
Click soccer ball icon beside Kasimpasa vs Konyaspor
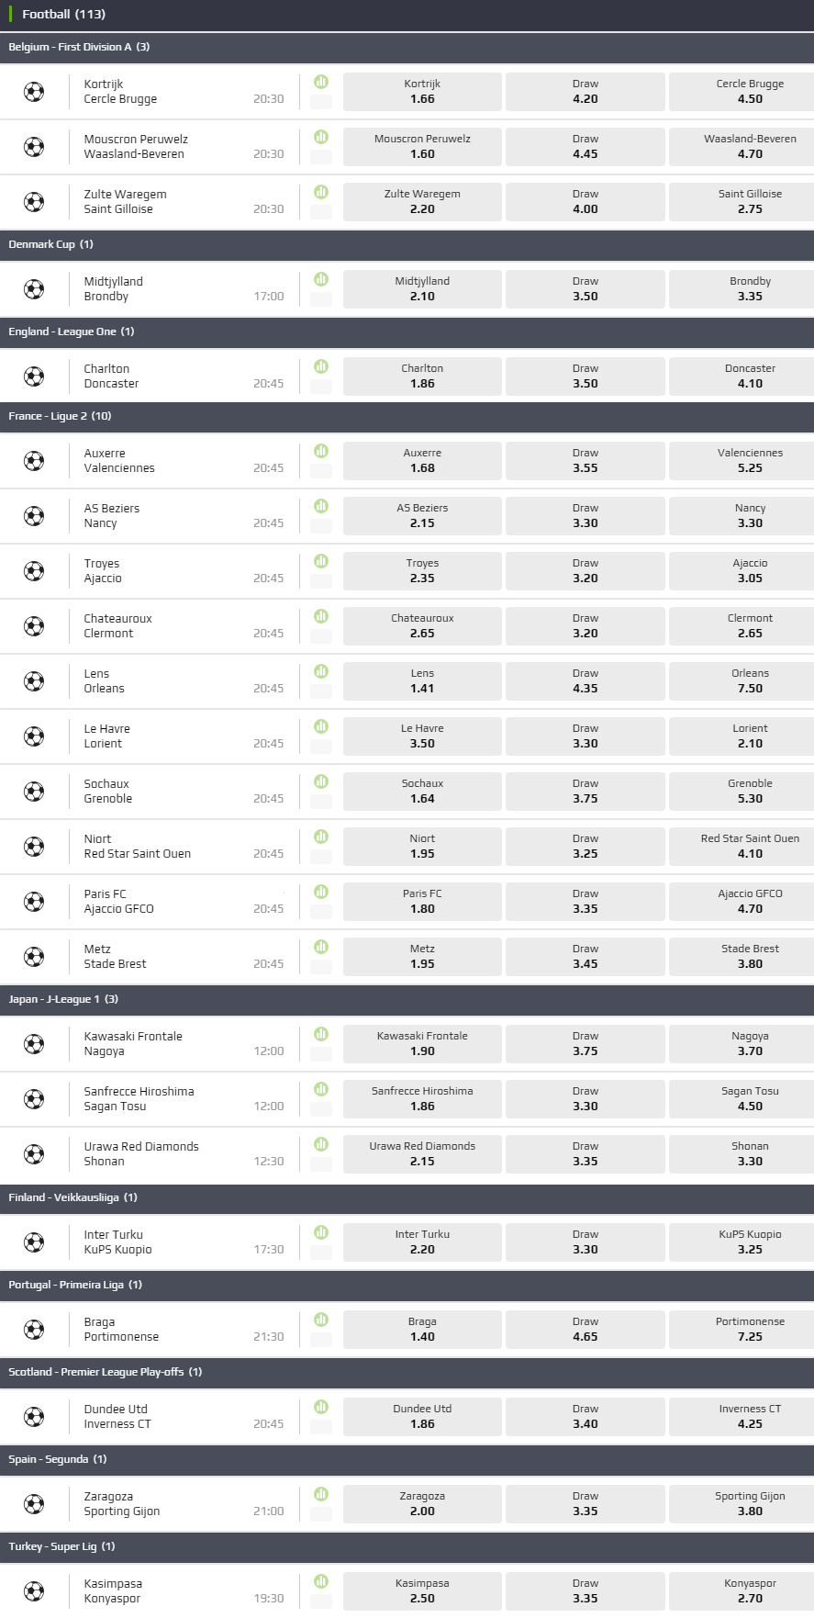(x=34, y=1591)
